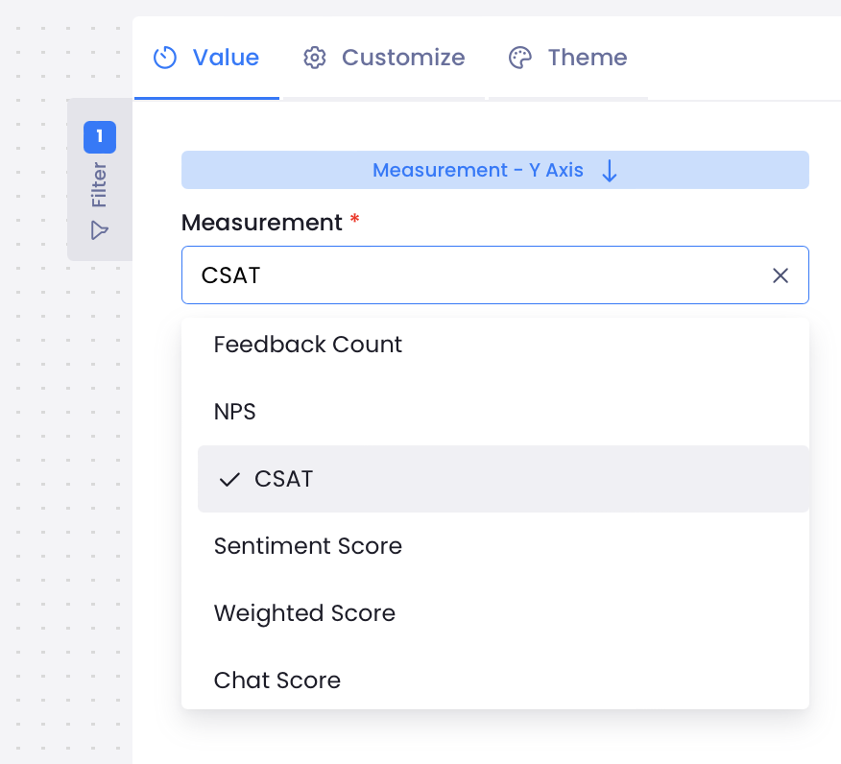
Task: Choose Weighted Score in the list
Action: click(304, 613)
